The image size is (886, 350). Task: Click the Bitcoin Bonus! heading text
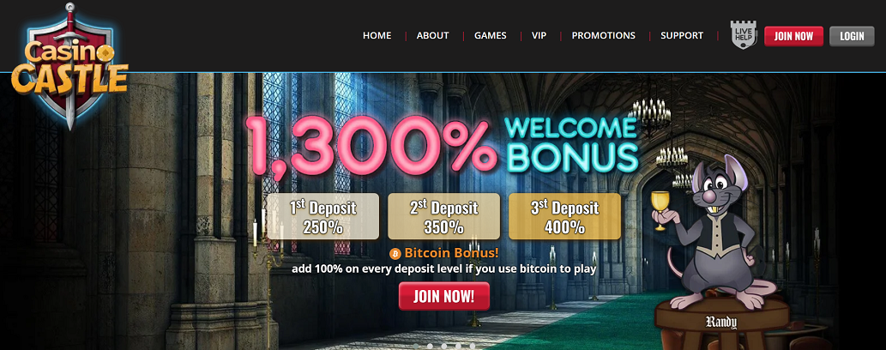tap(451, 253)
